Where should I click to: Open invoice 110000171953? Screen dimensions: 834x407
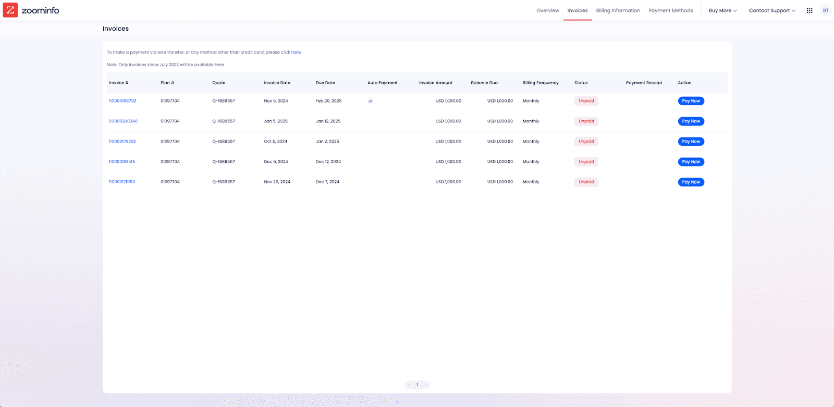click(x=122, y=182)
